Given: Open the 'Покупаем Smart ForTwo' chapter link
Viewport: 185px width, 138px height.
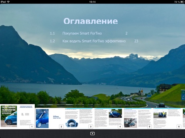Looking at the screenshot, I should [x=82, y=33].
